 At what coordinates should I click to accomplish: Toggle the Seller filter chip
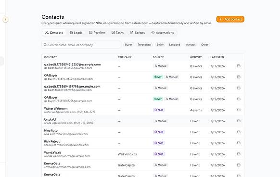pyautogui.click(x=160, y=45)
